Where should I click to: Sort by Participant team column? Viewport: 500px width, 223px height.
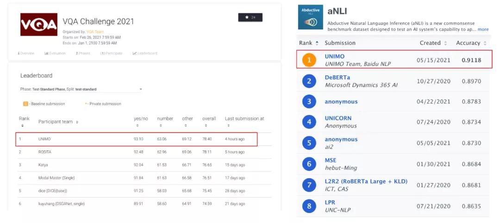pyautogui.click(x=58, y=122)
